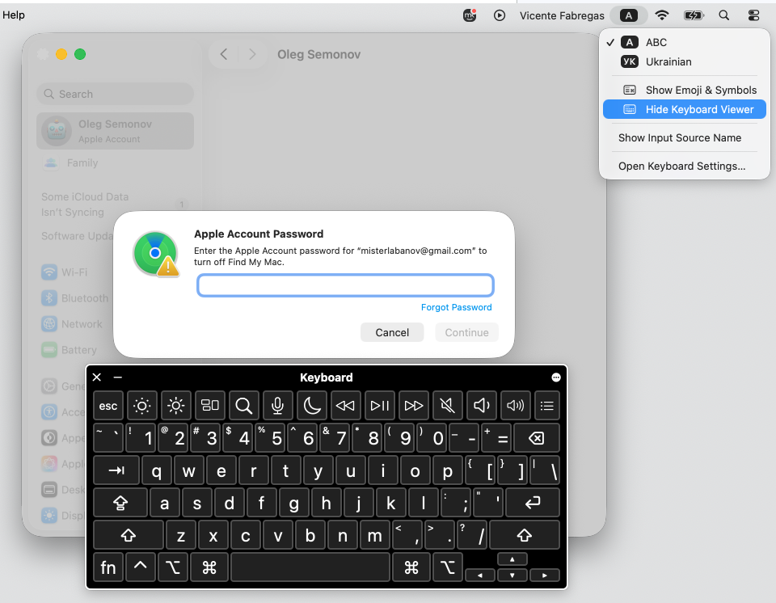Click the Search field in System Settings
This screenshot has height=603, width=776.
click(x=115, y=94)
